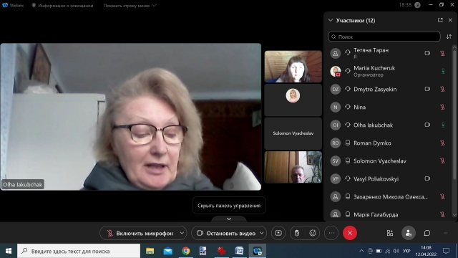
Task: Open video options dropdown arrow
Action: [262, 233]
